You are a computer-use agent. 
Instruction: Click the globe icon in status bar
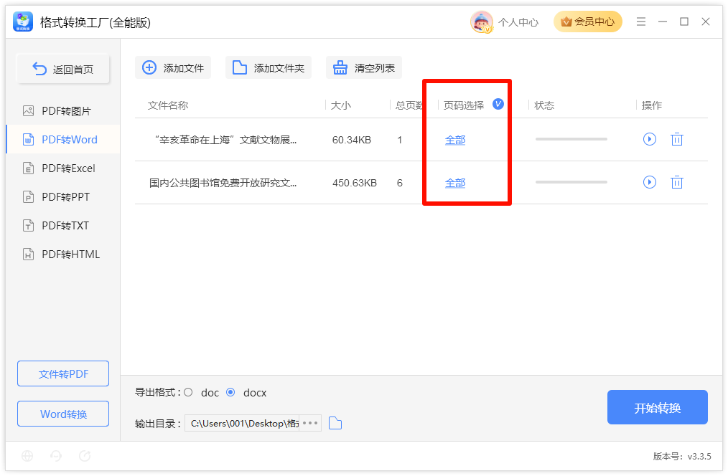coord(27,456)
